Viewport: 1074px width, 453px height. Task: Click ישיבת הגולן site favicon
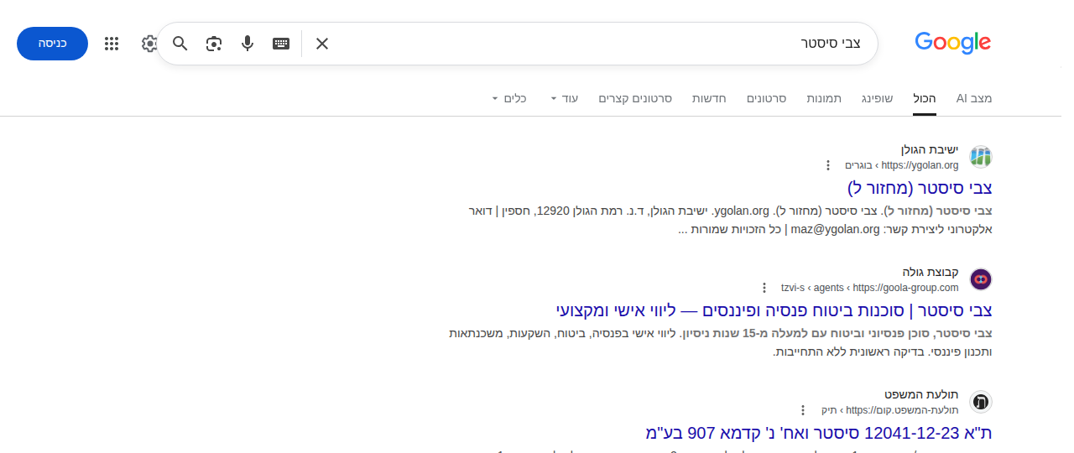981,156
